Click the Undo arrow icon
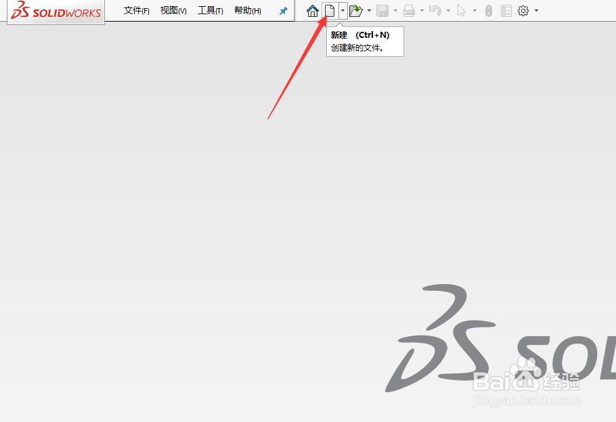616x422 pixels. tap(435, 11)
